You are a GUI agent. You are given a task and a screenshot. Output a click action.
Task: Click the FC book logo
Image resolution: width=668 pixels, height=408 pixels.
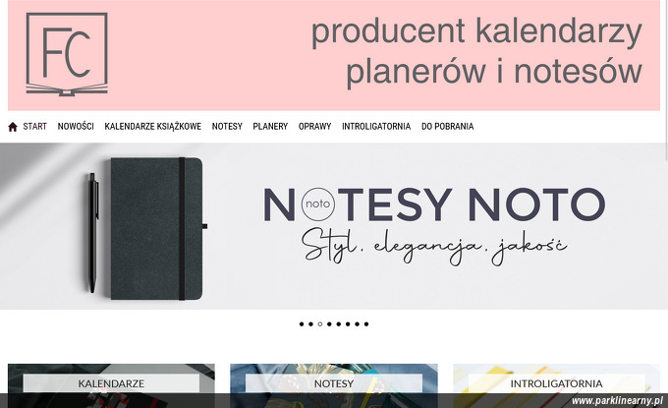click(x=67, y=54)
